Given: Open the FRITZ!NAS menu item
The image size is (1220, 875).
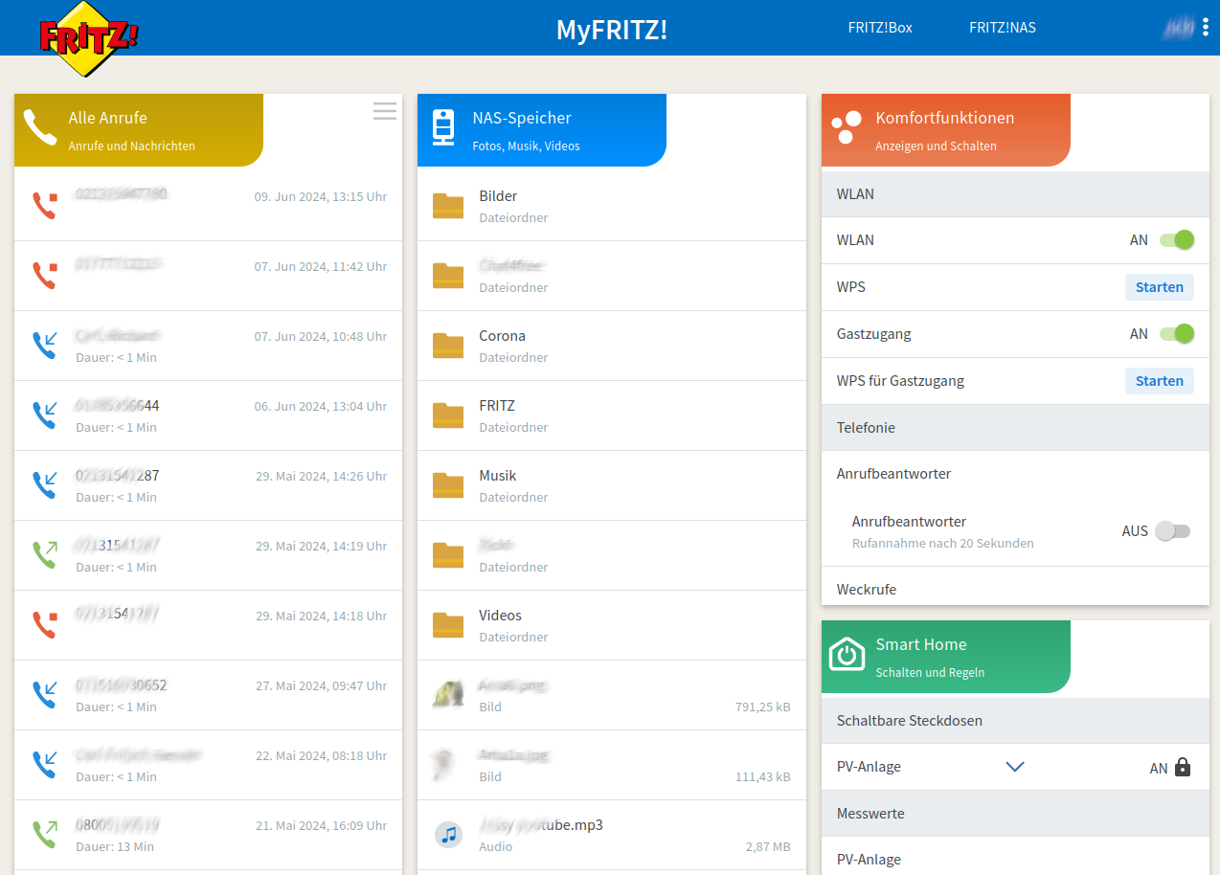Looking at the screenshot, I should point(1002,28).
